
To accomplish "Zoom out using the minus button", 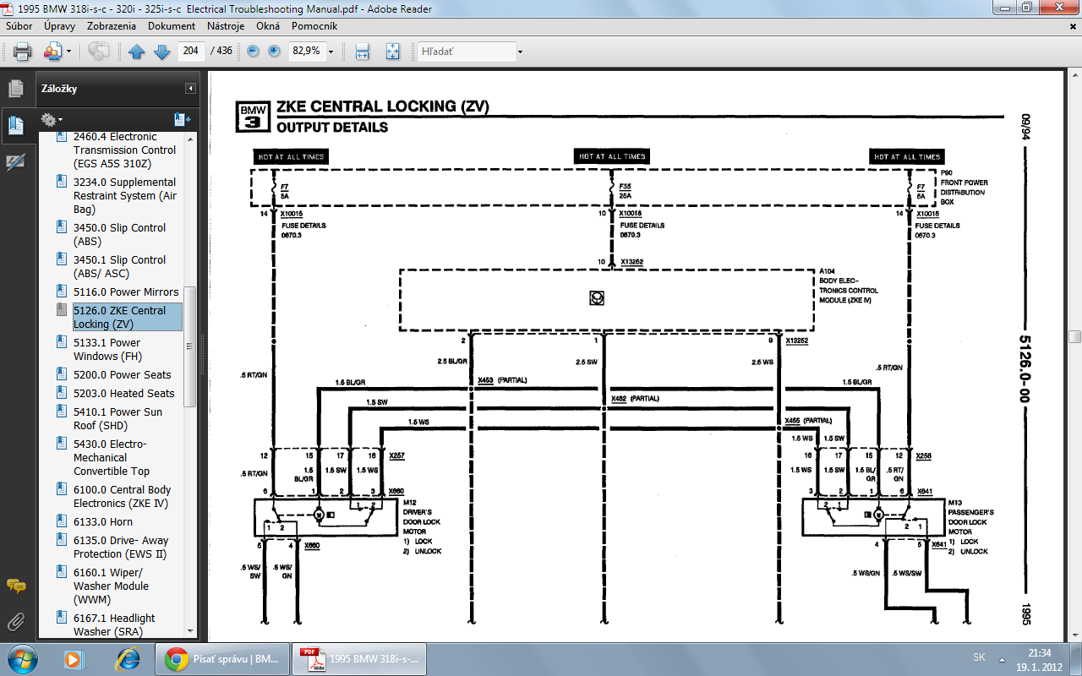I will click(253, 52).
